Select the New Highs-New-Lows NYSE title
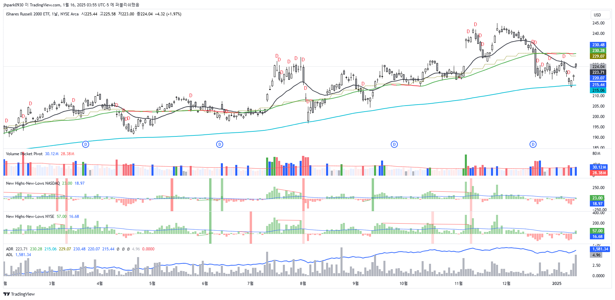 coord(30,217)
